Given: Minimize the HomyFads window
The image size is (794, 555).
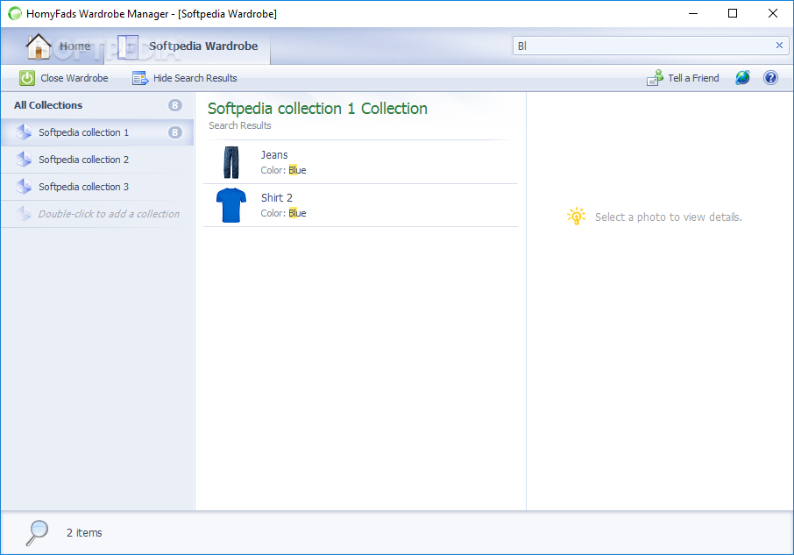Looking at the screenshot, I should click(693, 14).
